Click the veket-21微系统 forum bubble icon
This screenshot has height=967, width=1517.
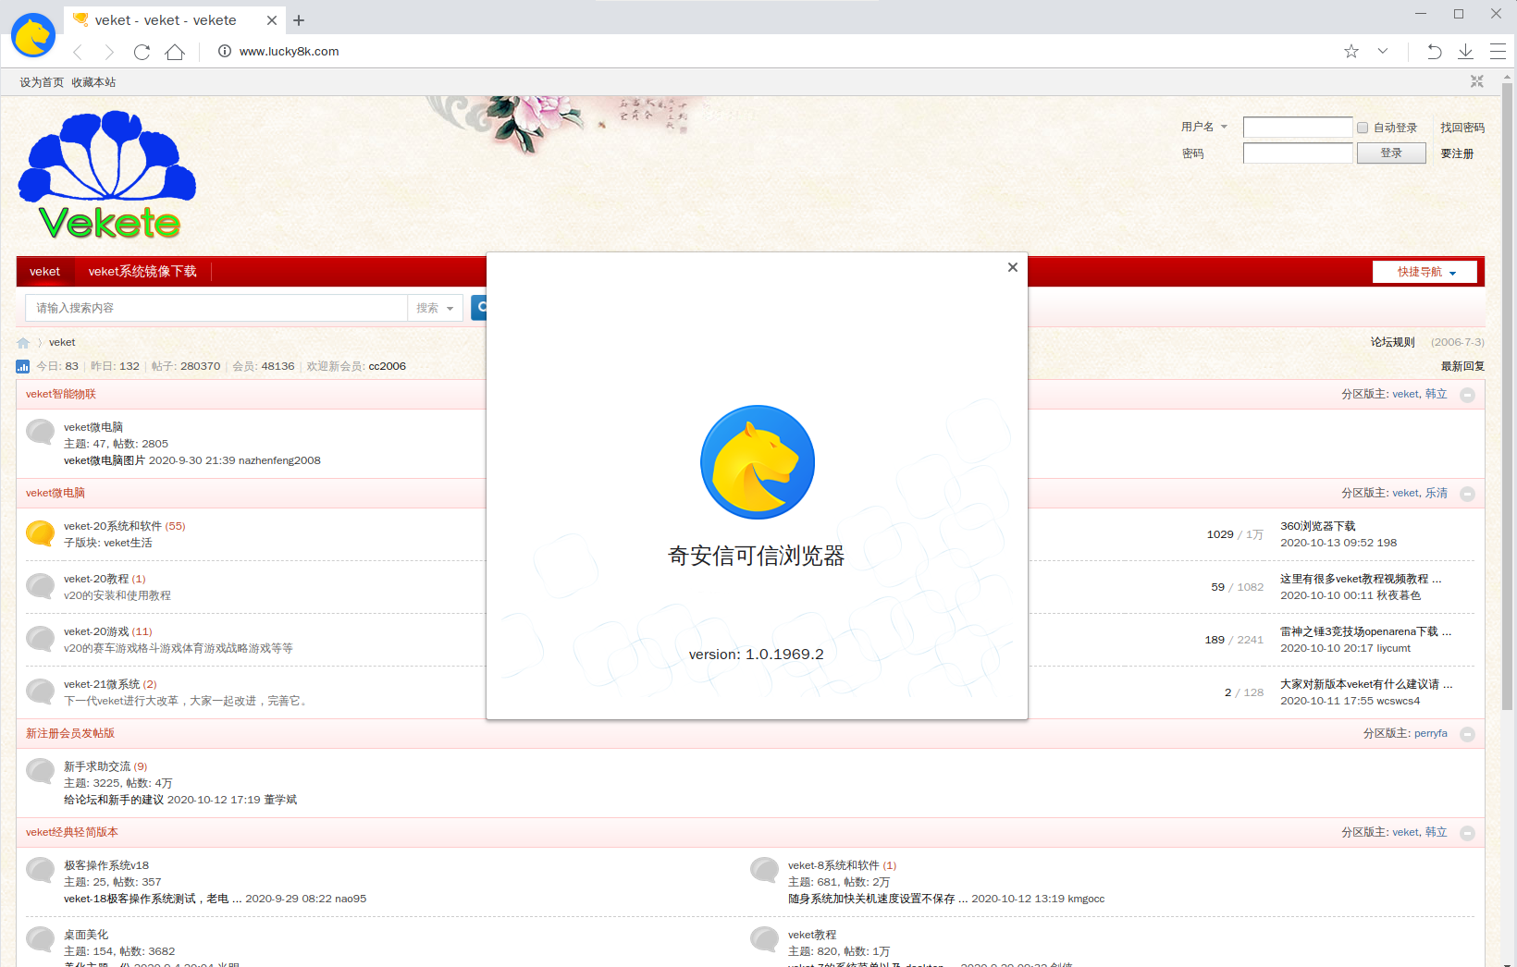[x=40, y=692]
